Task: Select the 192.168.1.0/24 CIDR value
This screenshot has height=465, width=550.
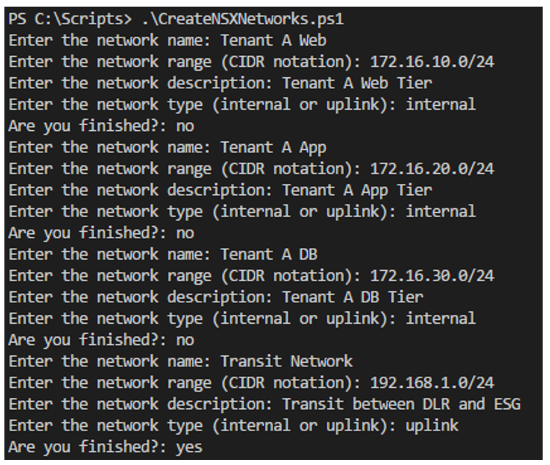Action: pos(432,383)
